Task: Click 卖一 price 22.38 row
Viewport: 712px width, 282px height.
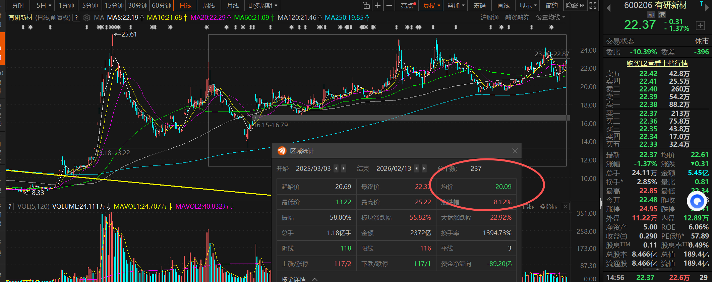Action: pyautogui.click(x=657, y=104)
